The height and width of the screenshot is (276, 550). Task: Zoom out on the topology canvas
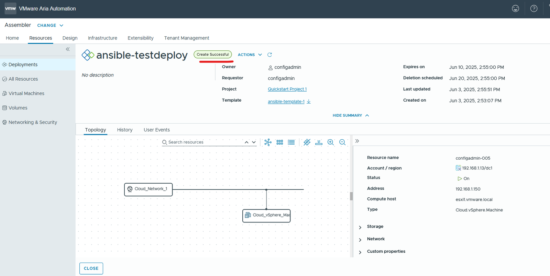pos(342,142)
